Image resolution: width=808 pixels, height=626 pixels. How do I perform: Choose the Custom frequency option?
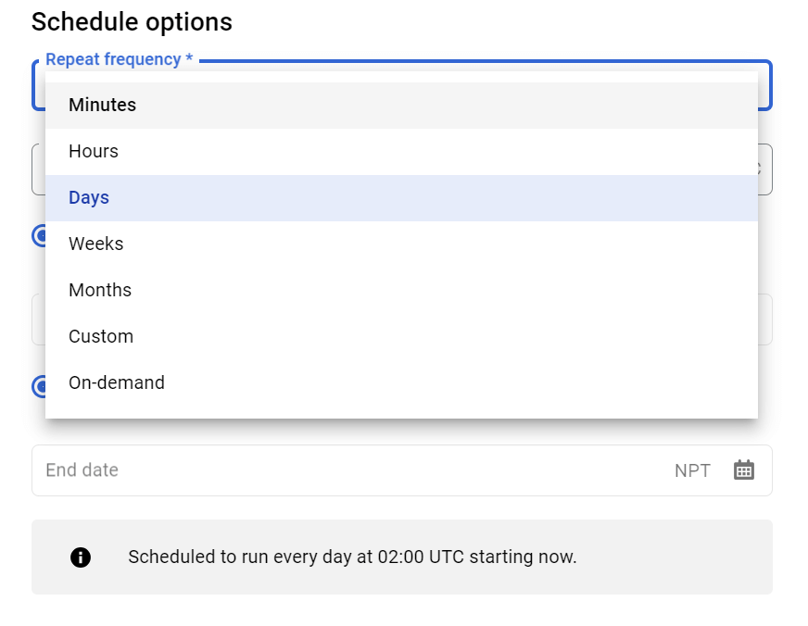pos(401,337)
